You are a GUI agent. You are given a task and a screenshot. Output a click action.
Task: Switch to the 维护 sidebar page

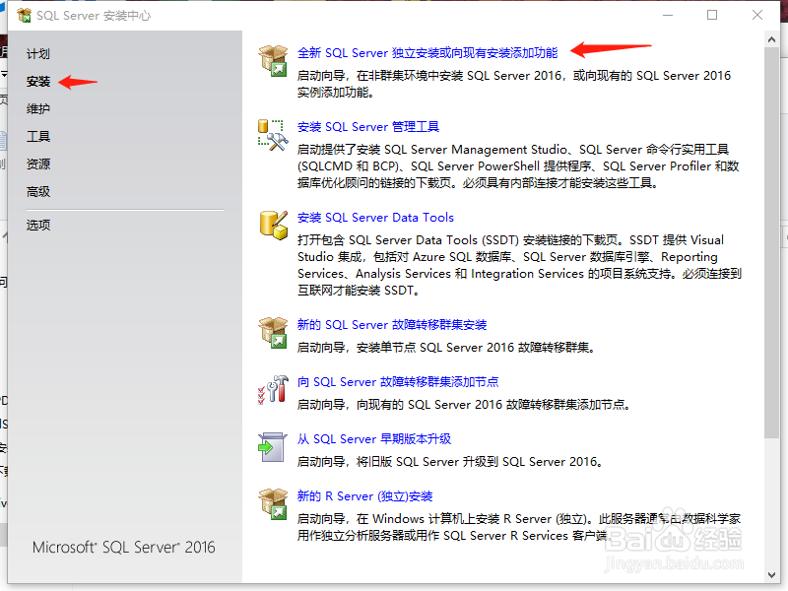tap(38, 109)
